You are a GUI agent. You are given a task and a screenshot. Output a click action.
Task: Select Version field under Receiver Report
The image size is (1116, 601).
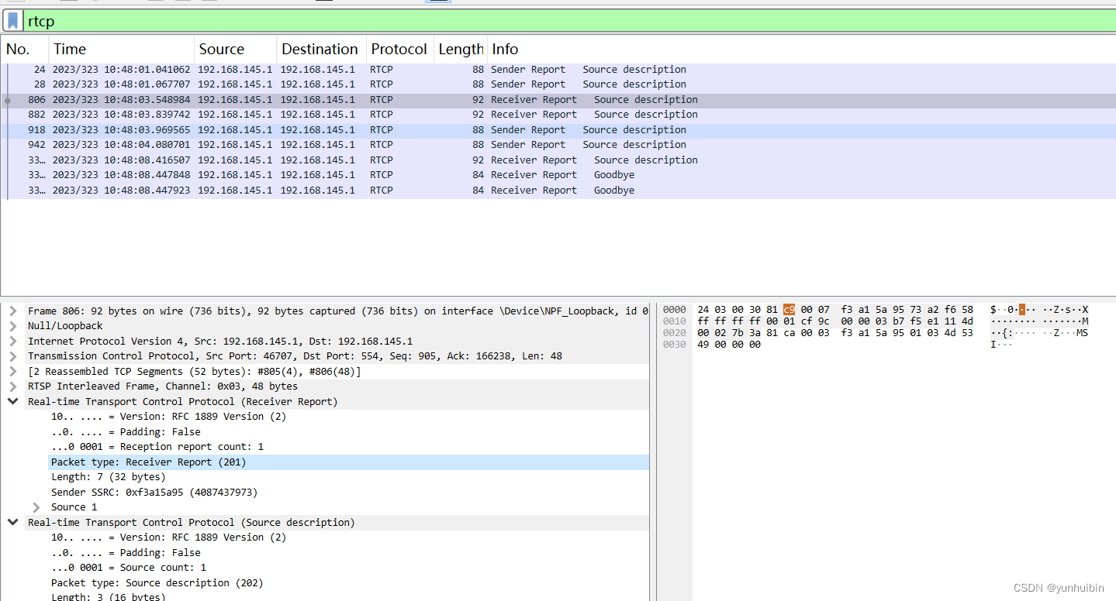pos(168,417)
